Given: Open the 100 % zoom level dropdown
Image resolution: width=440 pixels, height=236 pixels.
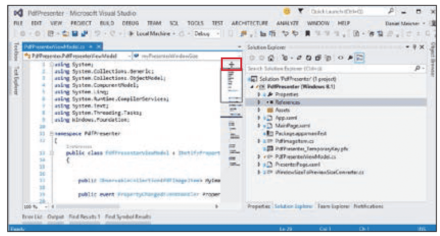Looking at the screenshot, I should pos(36,207).
